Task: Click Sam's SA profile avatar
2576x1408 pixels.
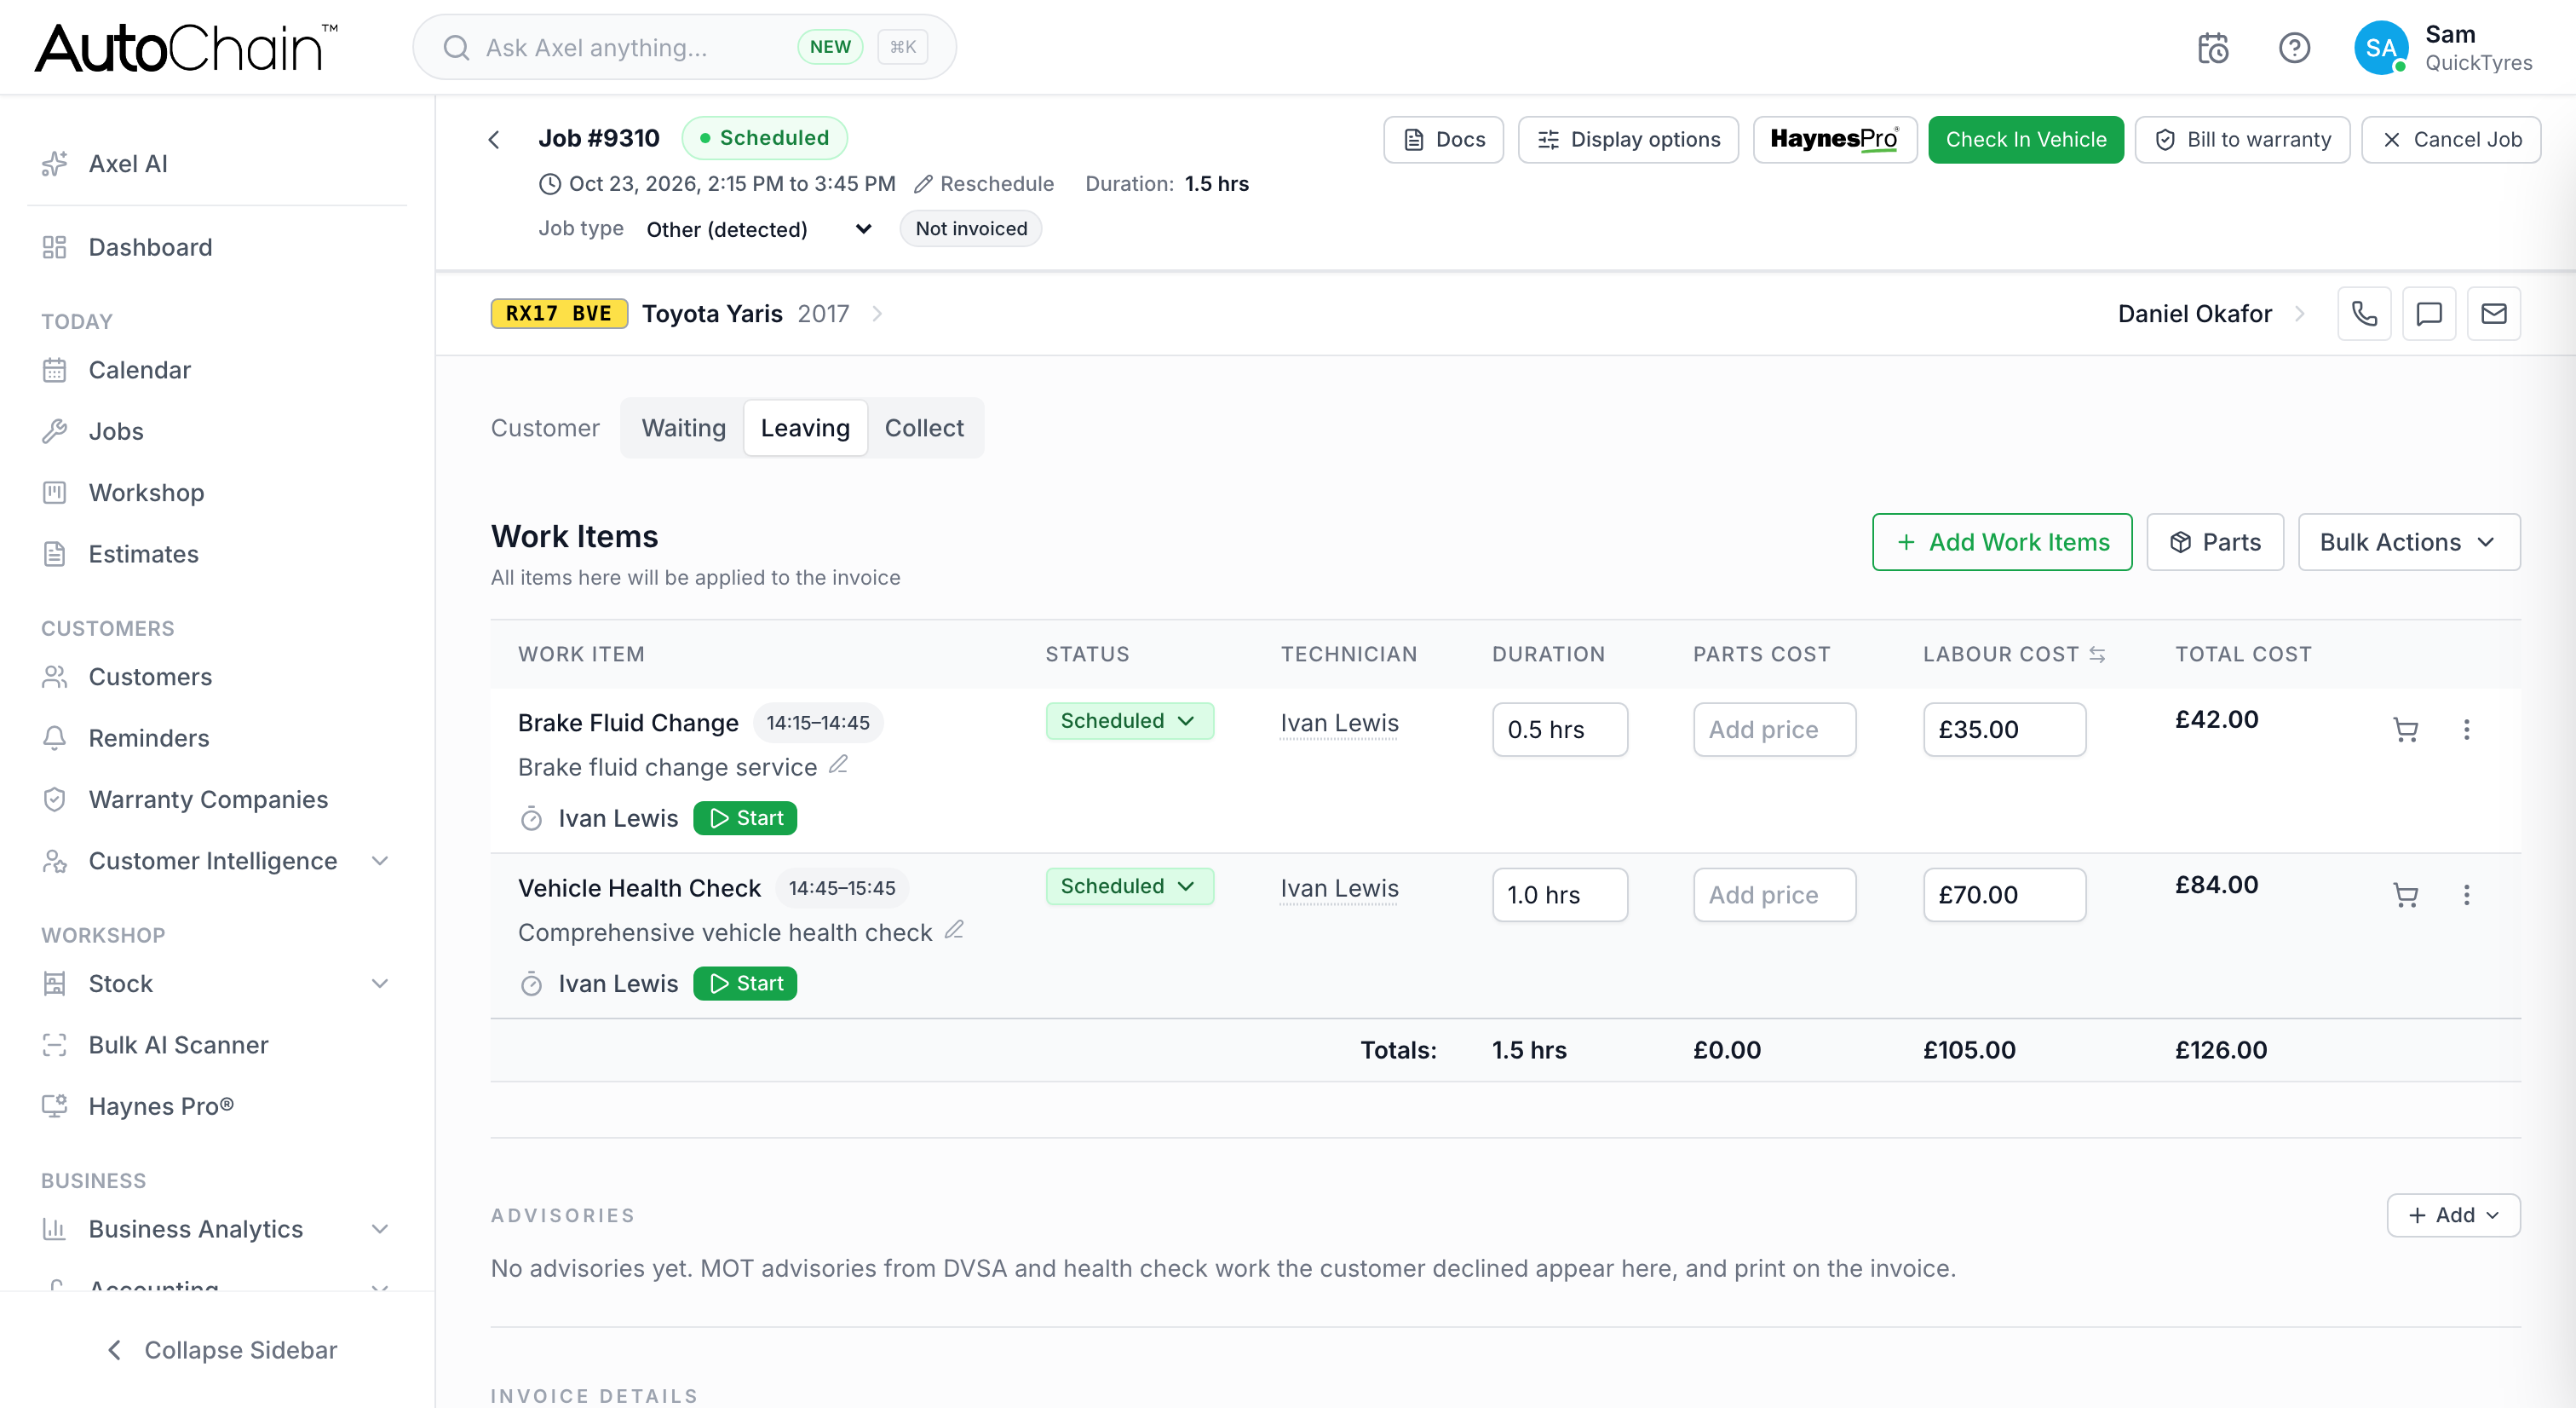Action: (x=2381, y=48)
